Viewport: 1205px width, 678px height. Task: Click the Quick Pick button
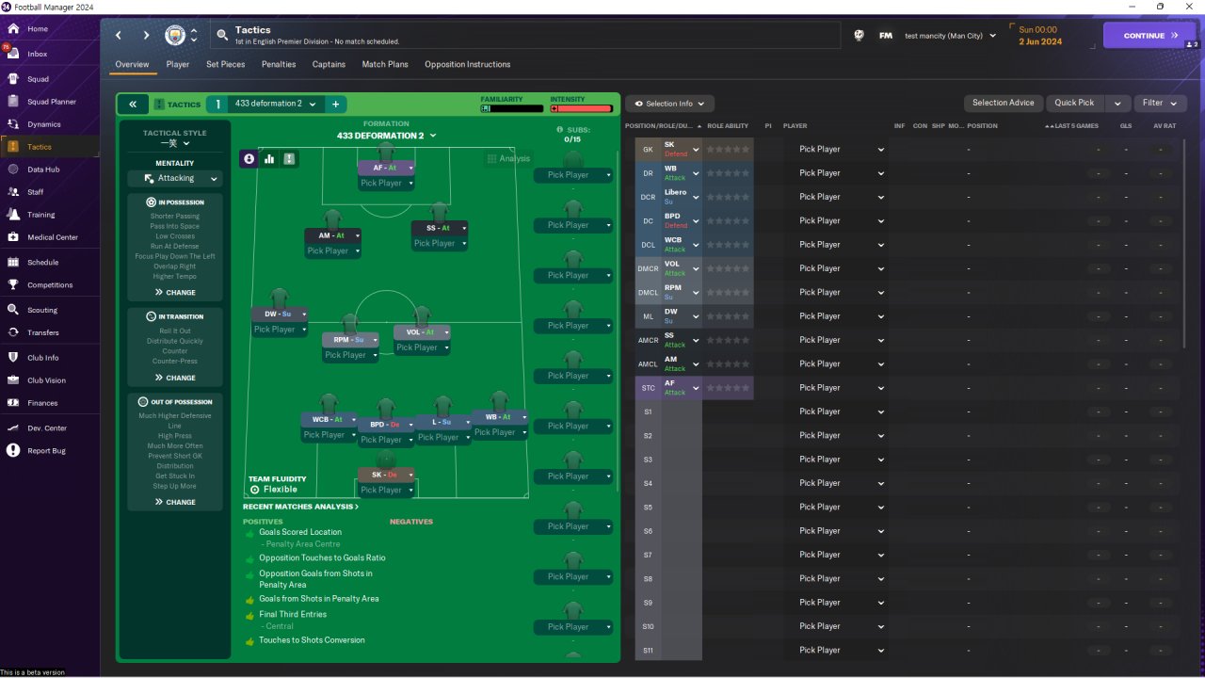coord(1074,103)
